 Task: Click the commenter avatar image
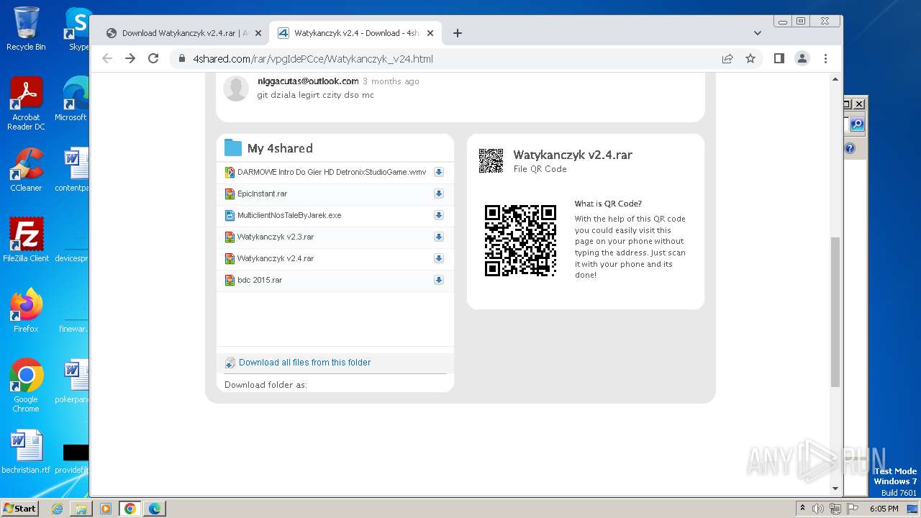tap(236, 88)
